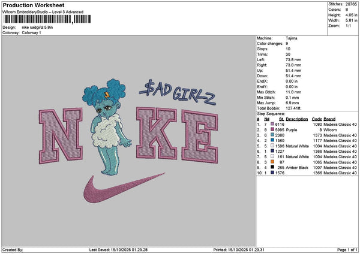
Task: Click the 'Stop Sequence:' heading
Action: pos(271,114)
